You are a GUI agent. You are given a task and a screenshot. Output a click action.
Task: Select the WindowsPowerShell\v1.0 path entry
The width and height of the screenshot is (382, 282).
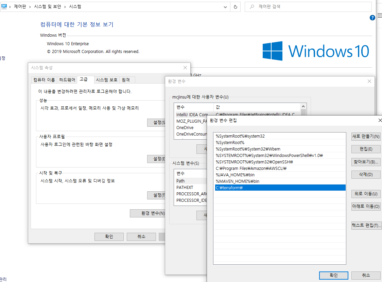click(280, 155)
